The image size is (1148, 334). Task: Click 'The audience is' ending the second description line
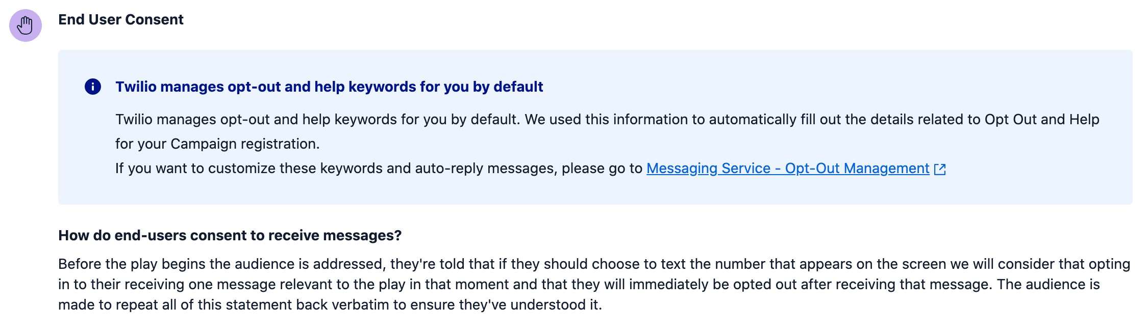point(1049,285)
